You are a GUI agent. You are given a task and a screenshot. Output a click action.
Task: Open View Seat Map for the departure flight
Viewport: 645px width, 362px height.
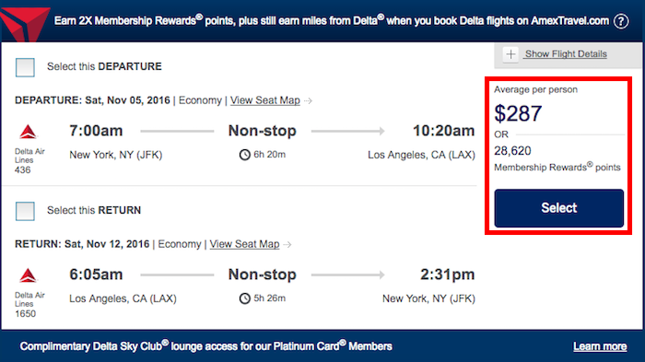coord(265,100)
